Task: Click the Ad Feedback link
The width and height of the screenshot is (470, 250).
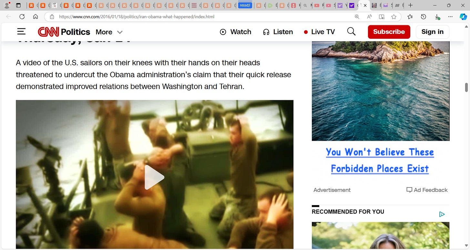Action: coord(427,190)
